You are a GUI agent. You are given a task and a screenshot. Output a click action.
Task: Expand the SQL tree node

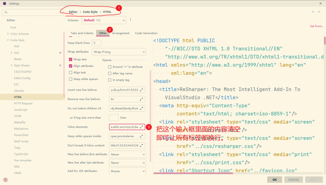click(12, 53)
